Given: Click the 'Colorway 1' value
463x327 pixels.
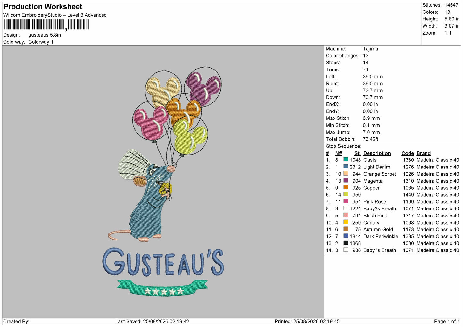Looking at the screenshot, I should tap(41, 42).
